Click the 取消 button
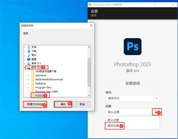This screenshot has width=178, height=139. [x=82, y=104]
